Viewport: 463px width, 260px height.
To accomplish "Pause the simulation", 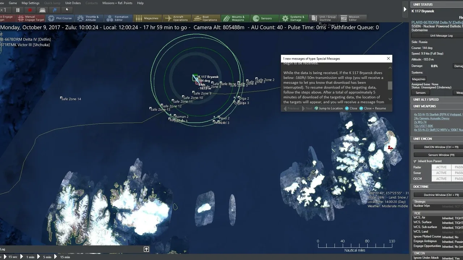I will point(18,10).
